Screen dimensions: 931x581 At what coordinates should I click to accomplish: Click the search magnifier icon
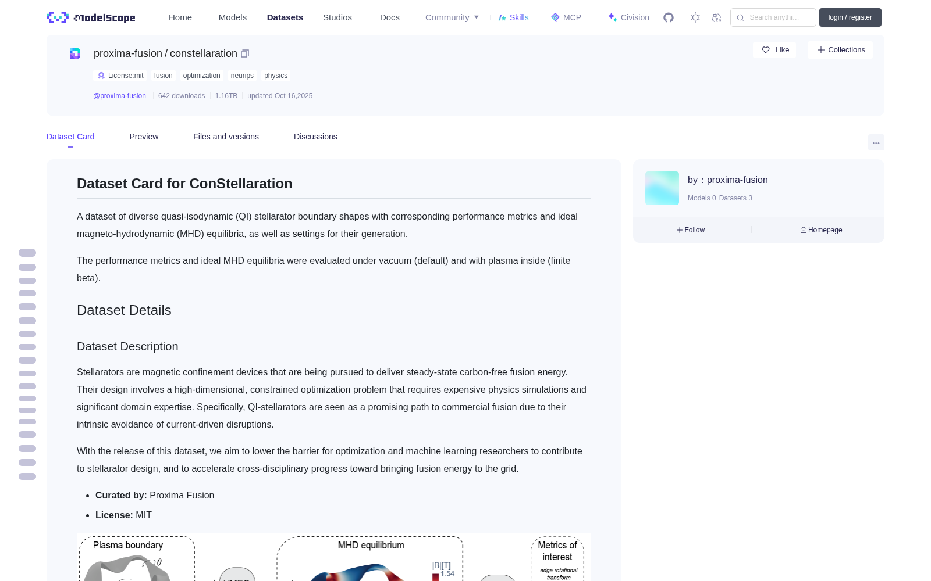[740, 17]
